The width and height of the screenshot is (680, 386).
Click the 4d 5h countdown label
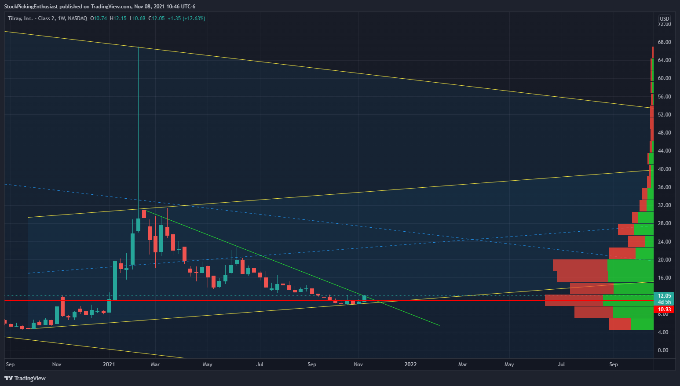664,302
